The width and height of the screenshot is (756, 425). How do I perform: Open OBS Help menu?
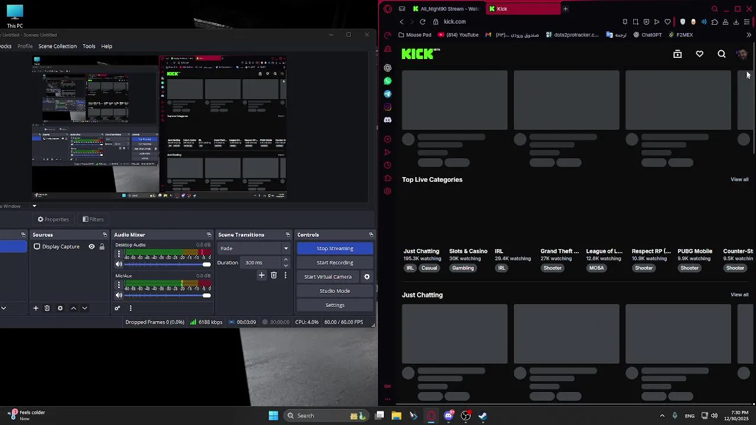point(106,46)
